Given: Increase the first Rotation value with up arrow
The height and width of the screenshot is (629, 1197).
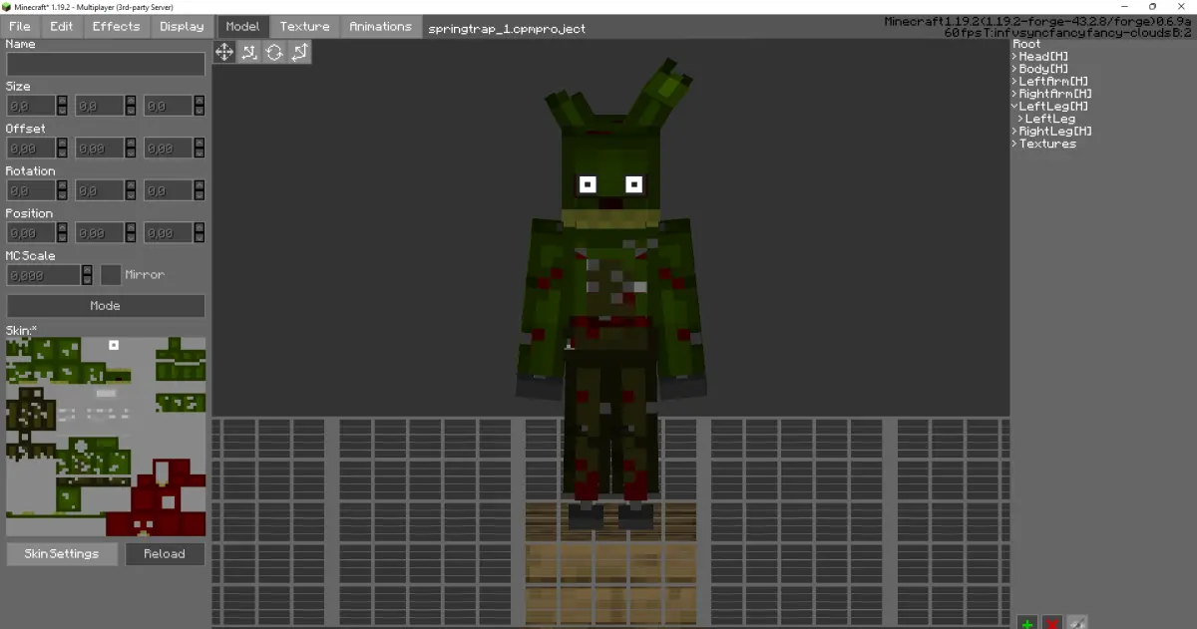Looking at the screenshot, I should click(62, 185).
